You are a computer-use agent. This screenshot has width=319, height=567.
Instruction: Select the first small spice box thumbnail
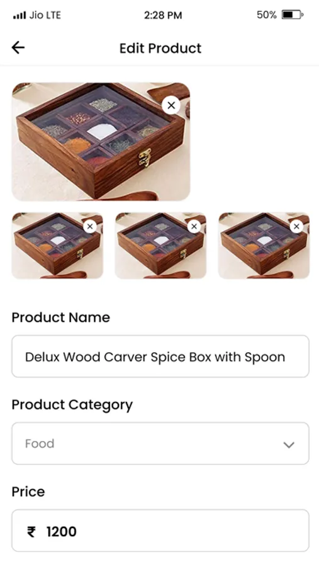click(57, 246)
